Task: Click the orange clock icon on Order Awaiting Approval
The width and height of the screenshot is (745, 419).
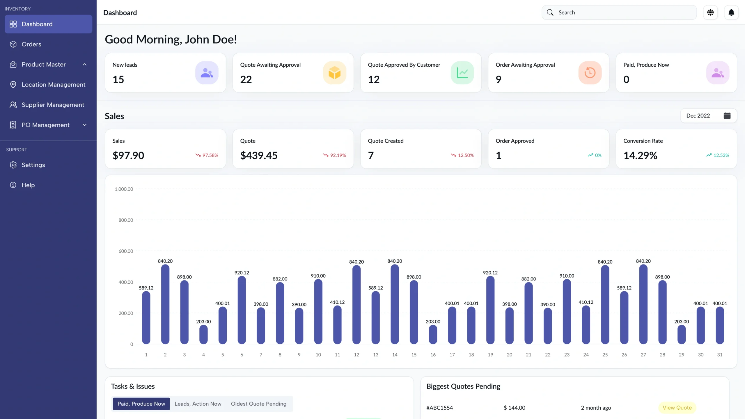Action: coord(590,73)
